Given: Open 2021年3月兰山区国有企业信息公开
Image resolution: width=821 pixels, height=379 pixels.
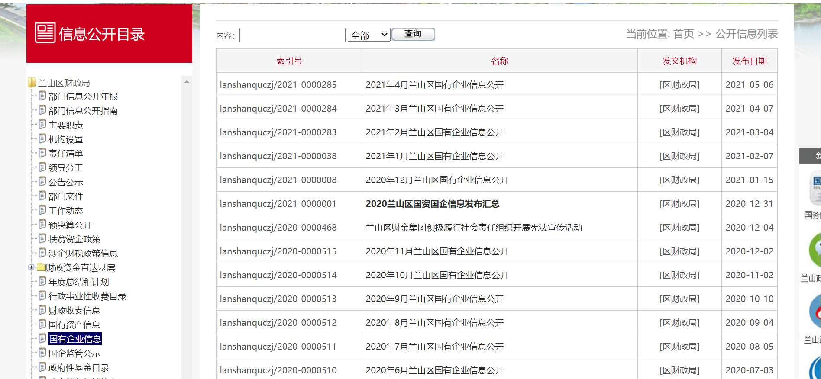Looking at the screenshot, I should pyautogui.click(x=435, y=109).
